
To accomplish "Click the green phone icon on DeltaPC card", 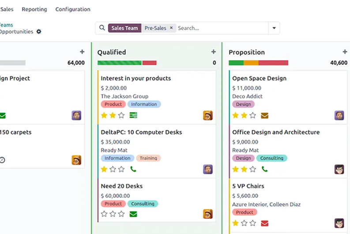I will pyautogui.click(x=133, y=169).
